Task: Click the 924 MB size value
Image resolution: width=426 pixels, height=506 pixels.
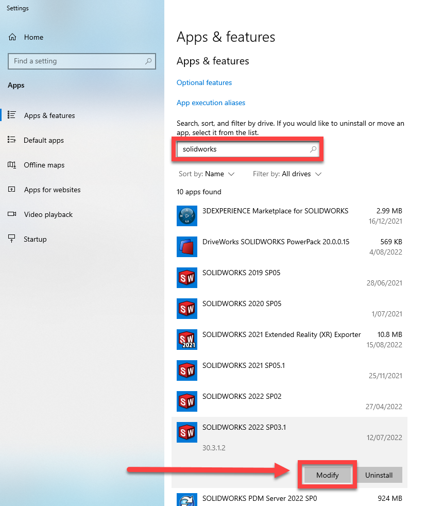Action: pos(390,498)
